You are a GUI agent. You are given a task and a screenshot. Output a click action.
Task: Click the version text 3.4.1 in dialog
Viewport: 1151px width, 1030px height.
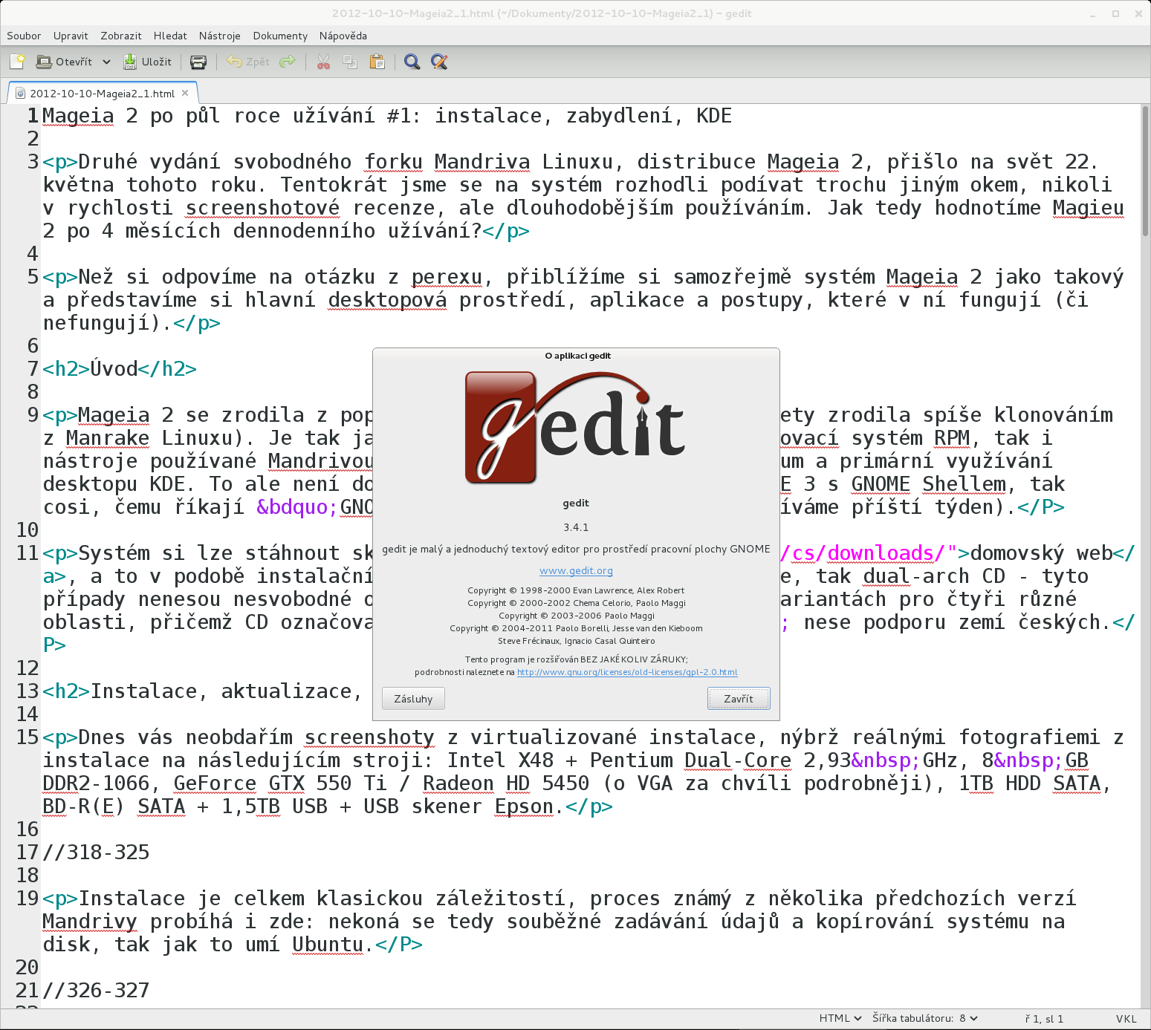[576, 527]
